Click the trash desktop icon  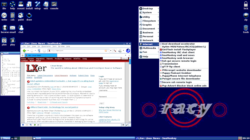(x=246, y=29)
